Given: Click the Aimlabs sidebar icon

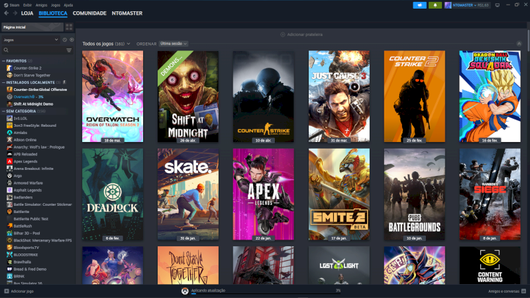Looking at the screenshot, I should pos(9,132).
